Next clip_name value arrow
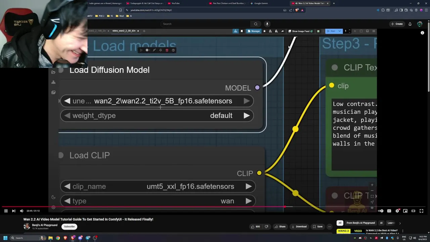This screenshot has height=242, width=430. pyautogui.click(x=248, y=187)
